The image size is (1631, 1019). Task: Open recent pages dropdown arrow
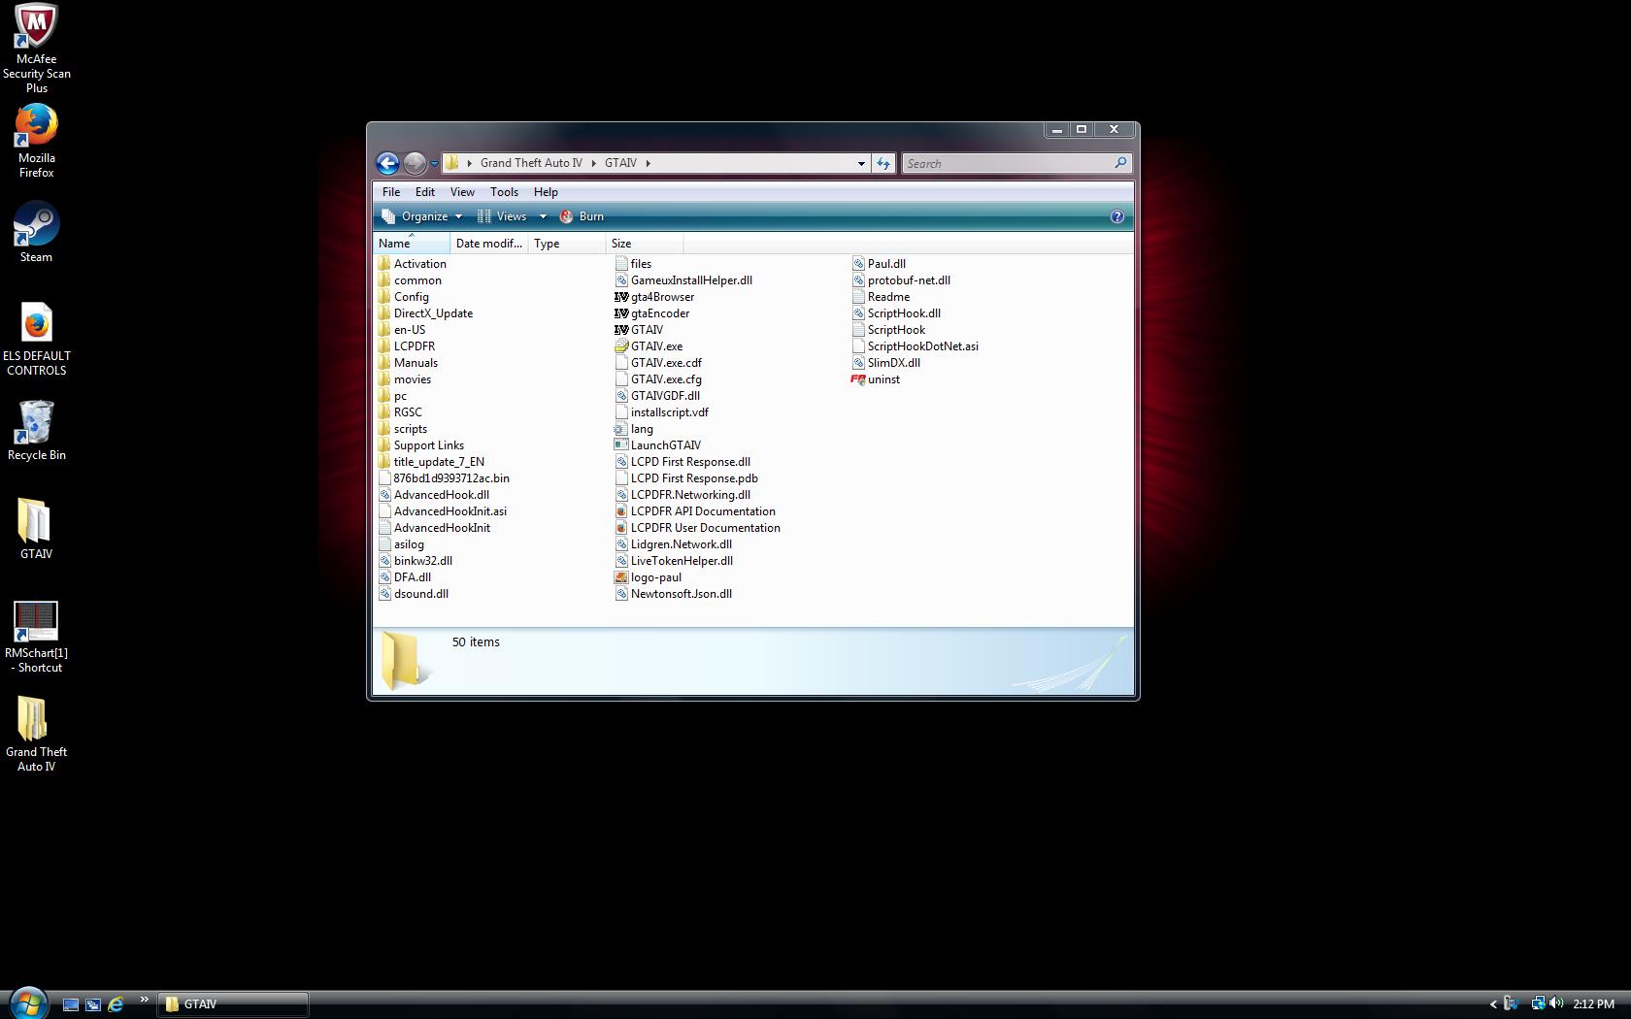[x=434, y=163]
